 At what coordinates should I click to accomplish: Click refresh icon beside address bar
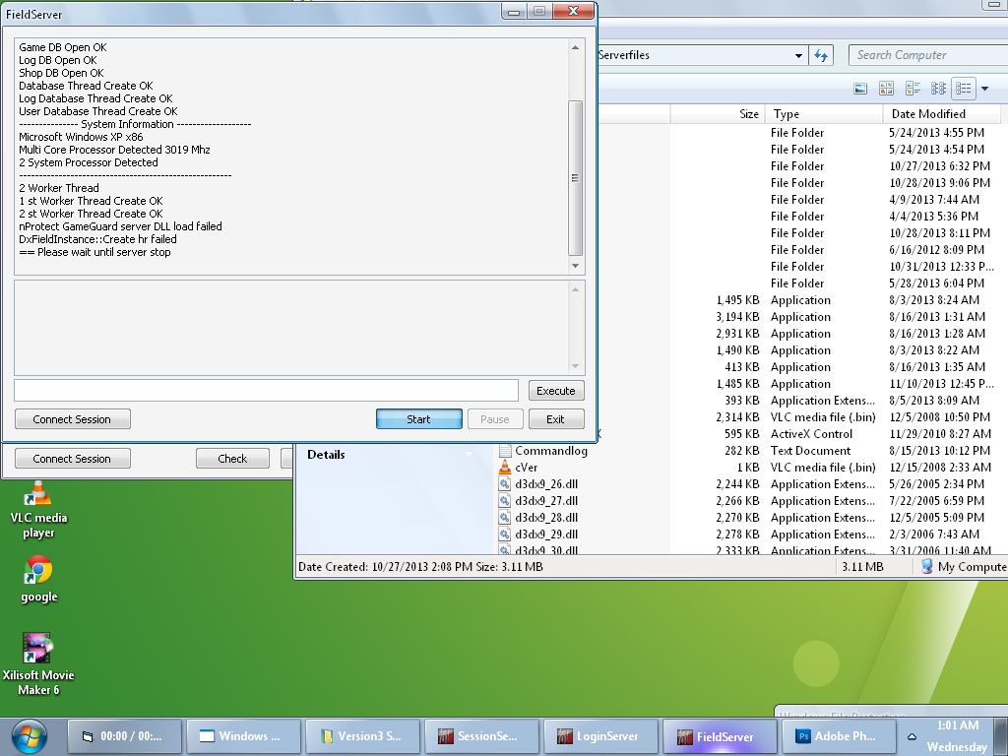(821, 55)
